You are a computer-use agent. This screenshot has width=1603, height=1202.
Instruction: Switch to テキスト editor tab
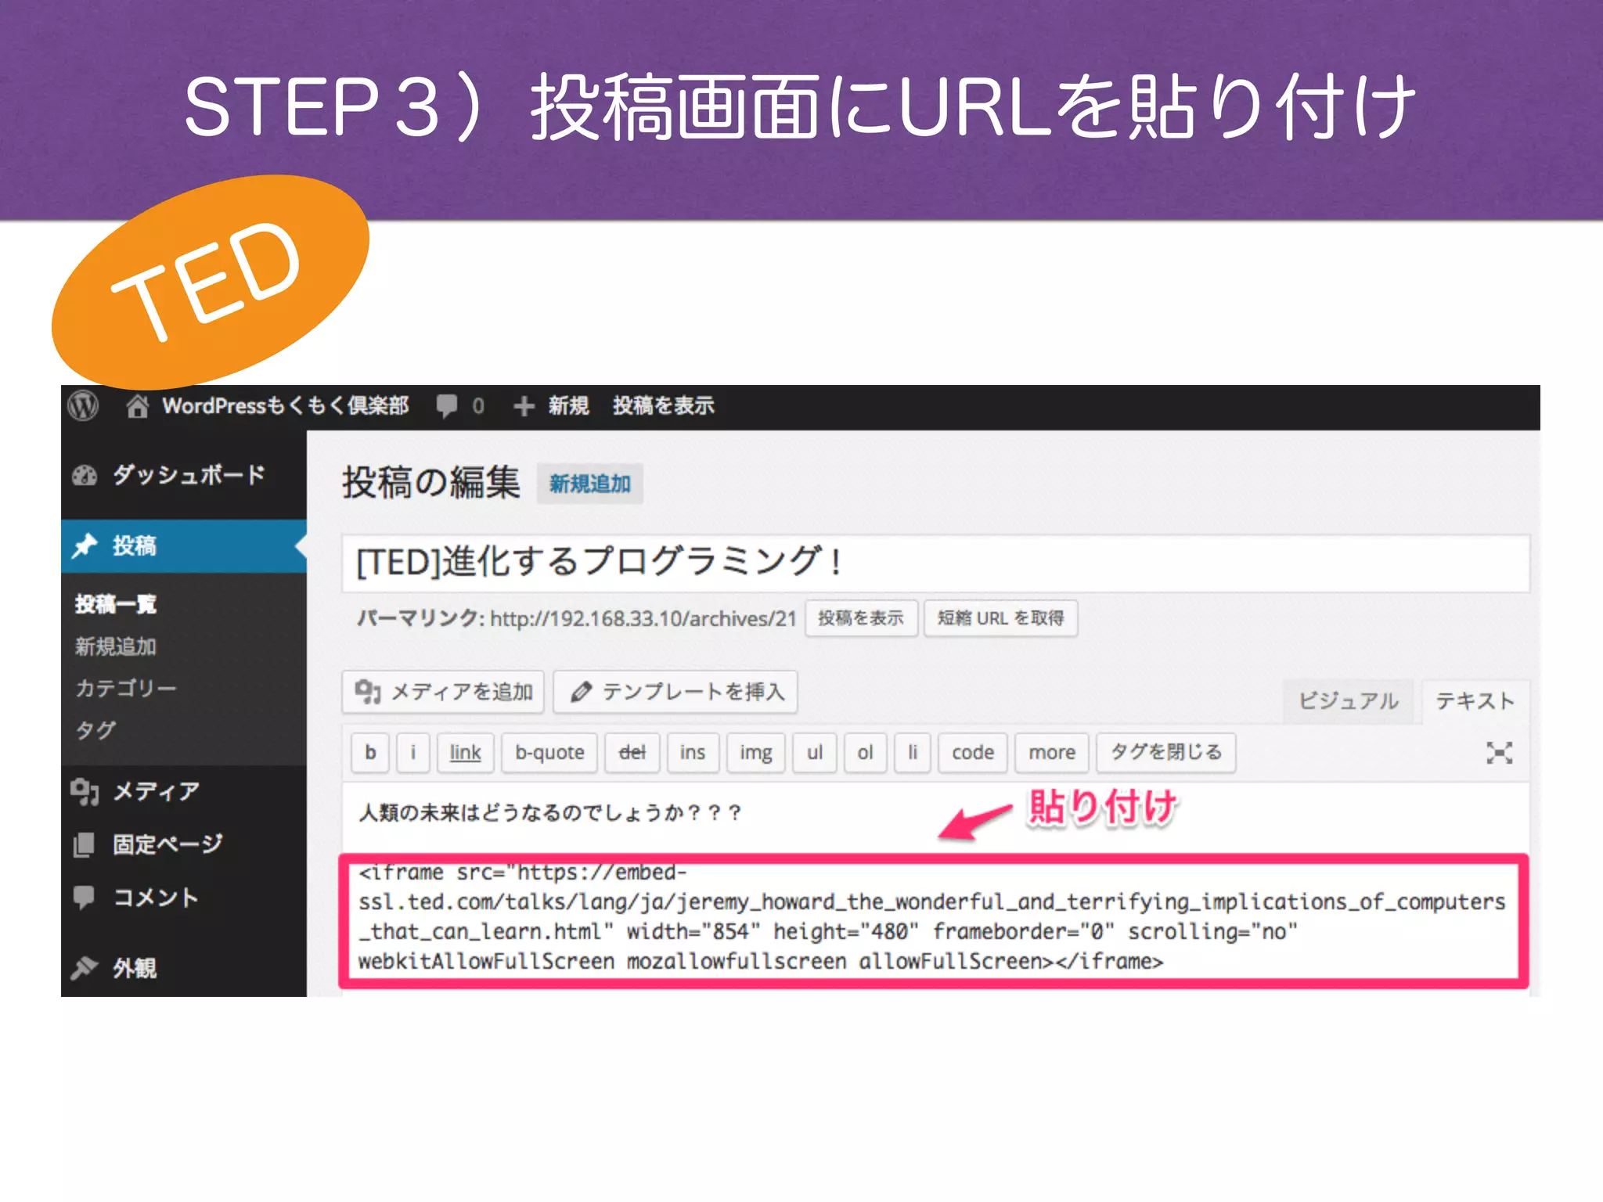tap(1475, 701)
